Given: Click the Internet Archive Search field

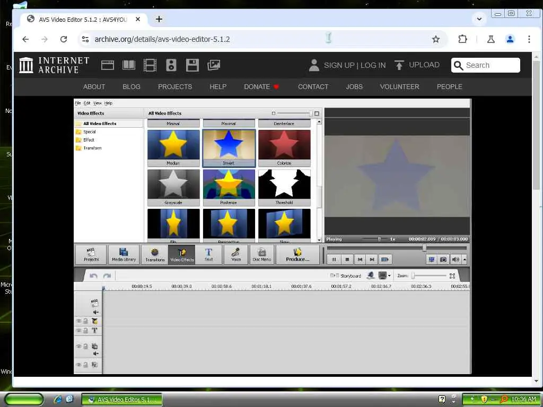Looking at the screenshot, I should coord(485,65).
